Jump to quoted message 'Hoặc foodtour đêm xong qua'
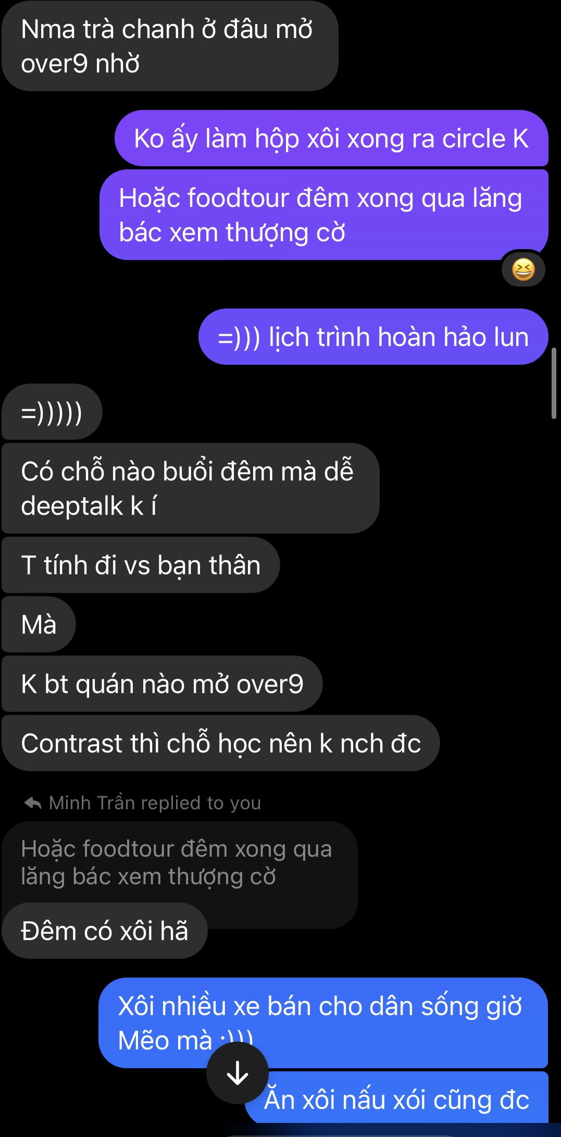Viewport: 561px width, 1137px height. 180,862
